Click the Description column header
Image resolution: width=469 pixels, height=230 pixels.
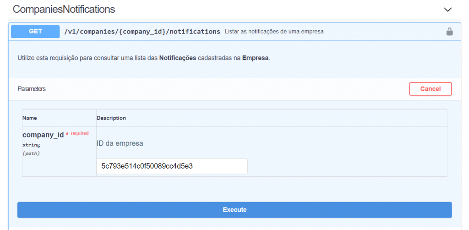point(111,118)
